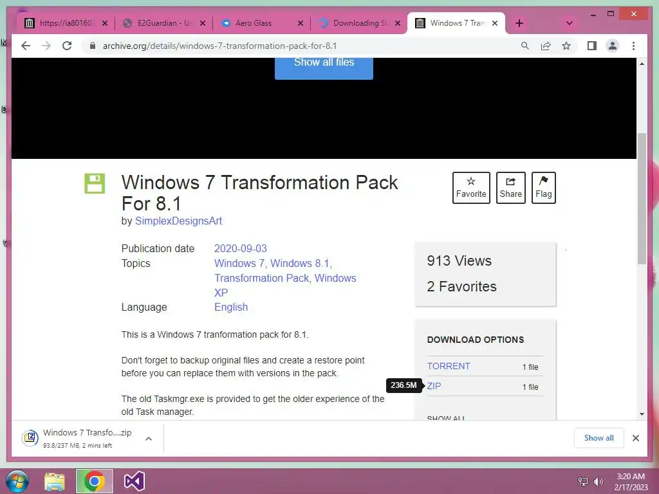Open the SimplexDesignsArt author link
Screen dimensions: 659x494
click(178, 221)
